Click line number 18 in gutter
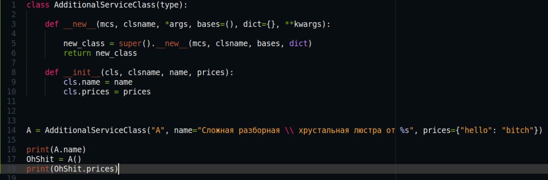Image resolution: width=548 pixels, height=180 pixels. [12, 169]
